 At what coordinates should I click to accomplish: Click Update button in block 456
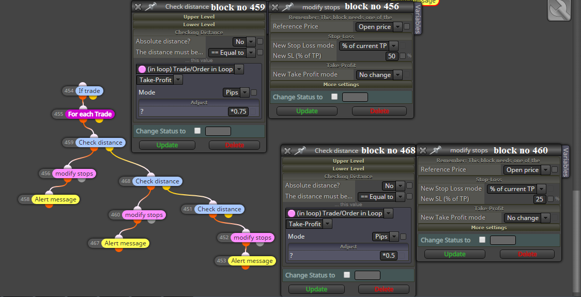click(307, 111)
